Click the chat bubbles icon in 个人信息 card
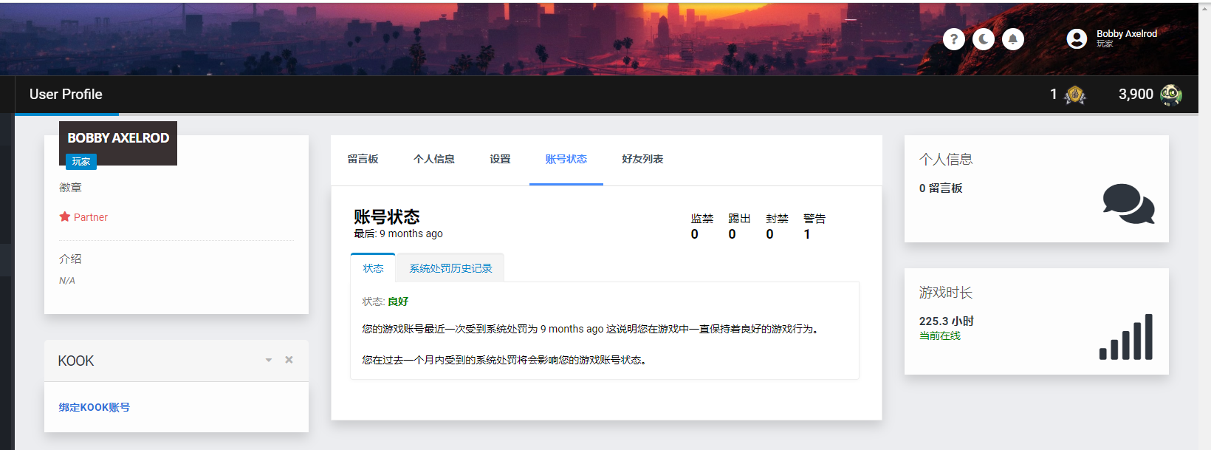Viewport: 1211px width, 450px height. (x=1128, y=204)
